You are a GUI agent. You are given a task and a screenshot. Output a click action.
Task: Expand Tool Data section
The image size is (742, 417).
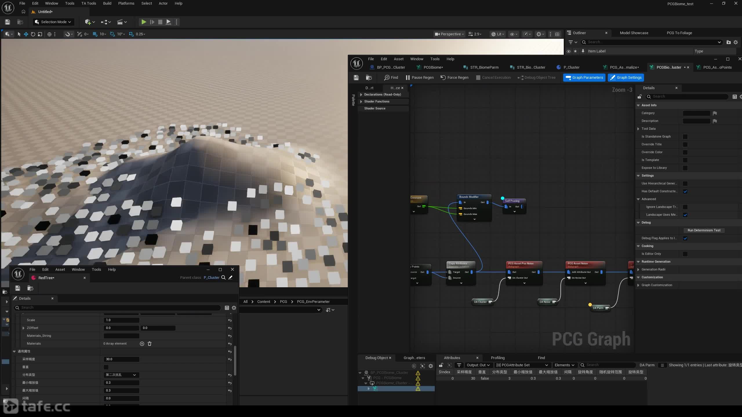pyautogui.click(x=638, y=129)
